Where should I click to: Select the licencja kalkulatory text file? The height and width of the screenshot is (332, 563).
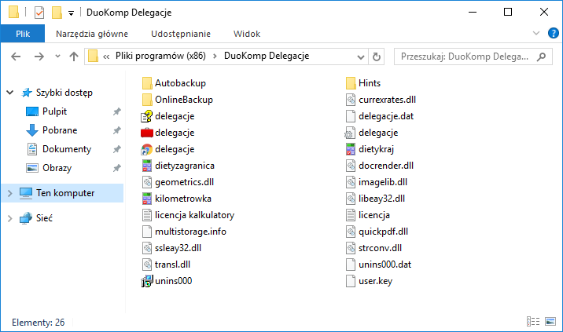click(188, 215)
